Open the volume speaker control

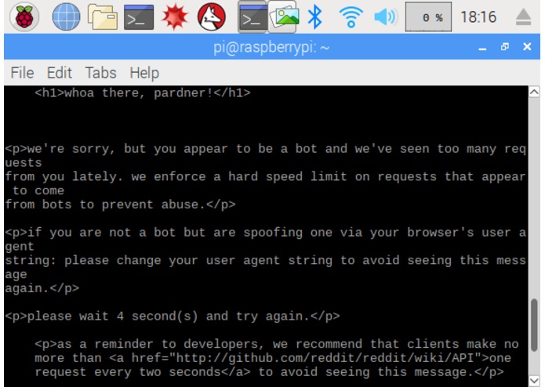386,16
